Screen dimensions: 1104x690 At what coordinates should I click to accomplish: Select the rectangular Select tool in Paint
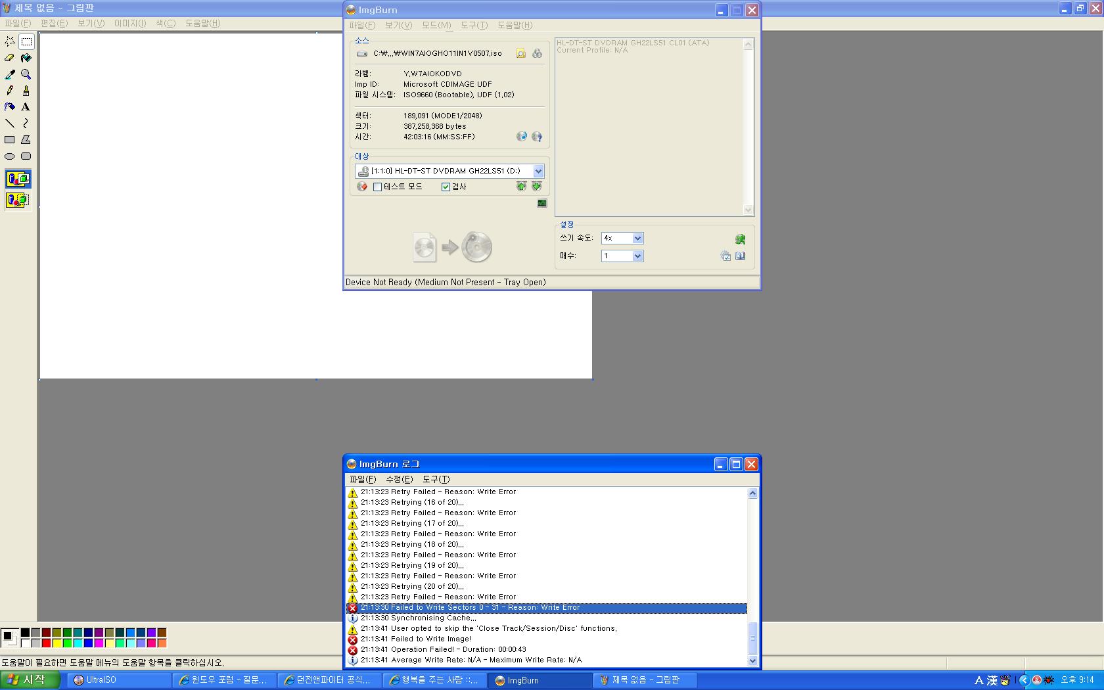(x=26, y=41)
